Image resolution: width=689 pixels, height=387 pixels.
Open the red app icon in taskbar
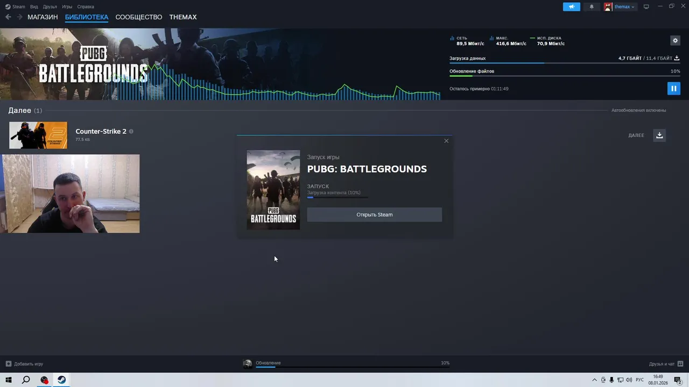tap(44, 380)
